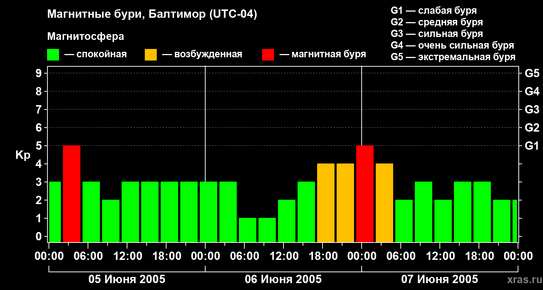The width and height of the screenshot is (543, 290).
Task: Click the red Kp 5 bar on 05 Июня
Action: [x=72, y=194]
